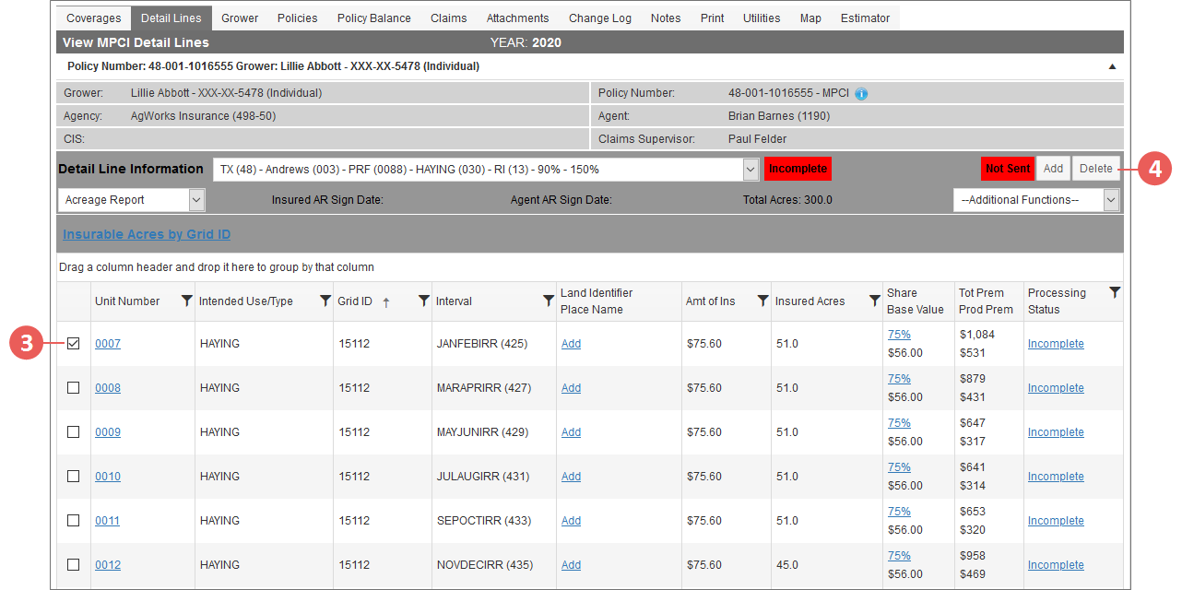
Task: Click the Add detail line button
Action: [x=1053, y=169]
